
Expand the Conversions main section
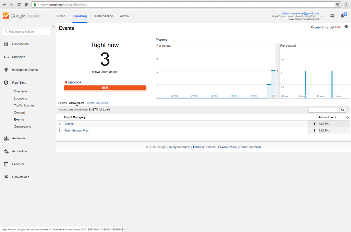21,177
